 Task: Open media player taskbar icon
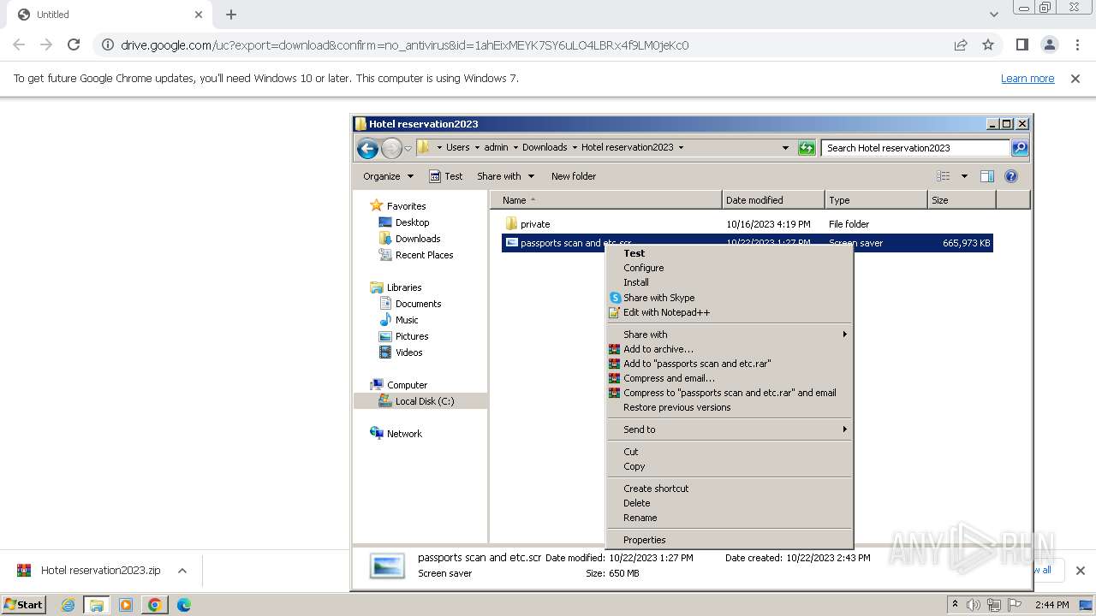pyautogui.click(x=126, y=605)
